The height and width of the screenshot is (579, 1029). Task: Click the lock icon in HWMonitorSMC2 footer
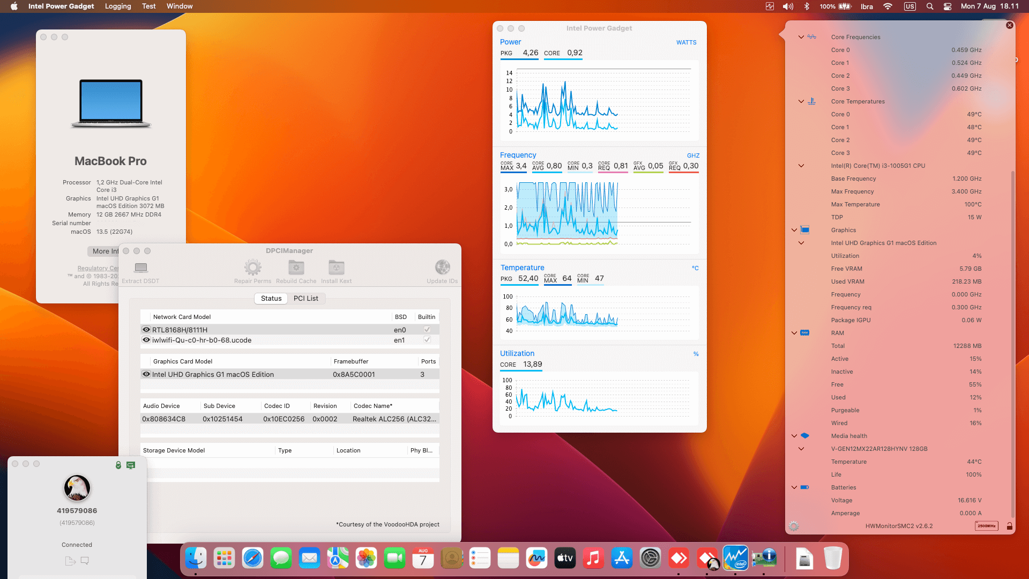[1009, 526]
